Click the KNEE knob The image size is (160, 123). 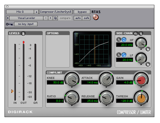pos(72,80)
